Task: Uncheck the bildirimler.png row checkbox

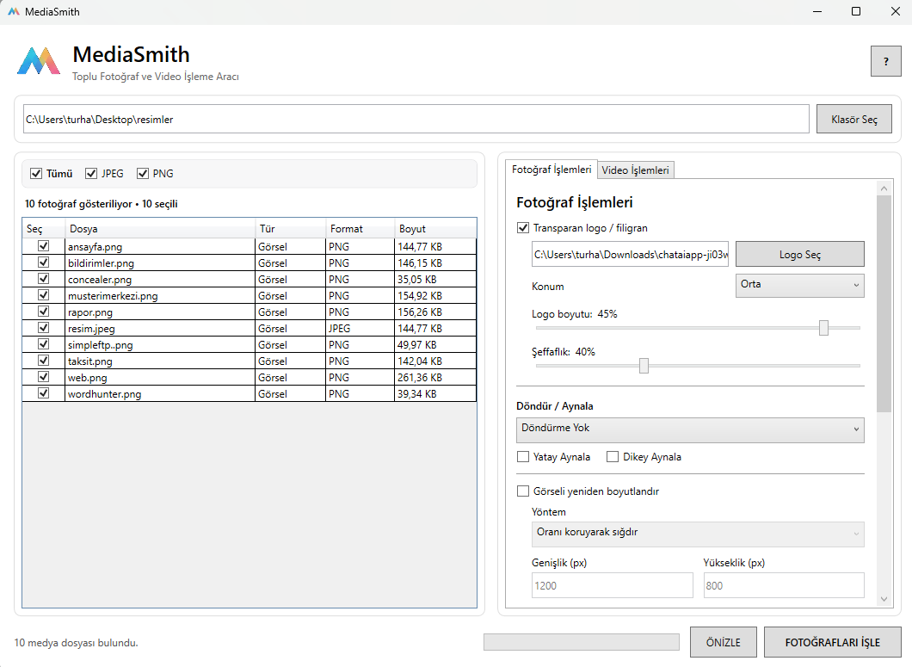Action: click(43, 262)
